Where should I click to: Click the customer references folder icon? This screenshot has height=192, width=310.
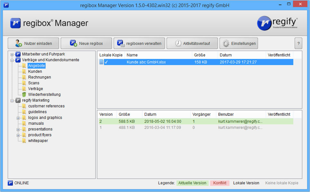pos(24,106)
